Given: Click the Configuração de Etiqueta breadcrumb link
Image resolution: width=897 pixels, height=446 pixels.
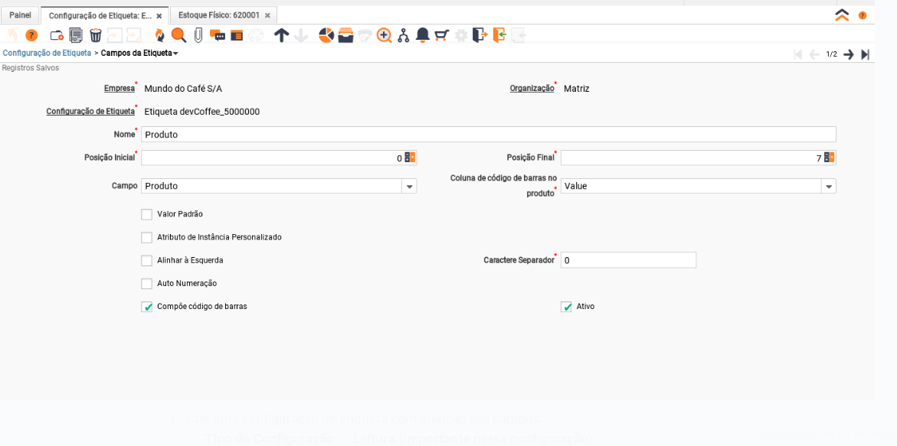Looking at the screenshot, I should coord(47,54).
